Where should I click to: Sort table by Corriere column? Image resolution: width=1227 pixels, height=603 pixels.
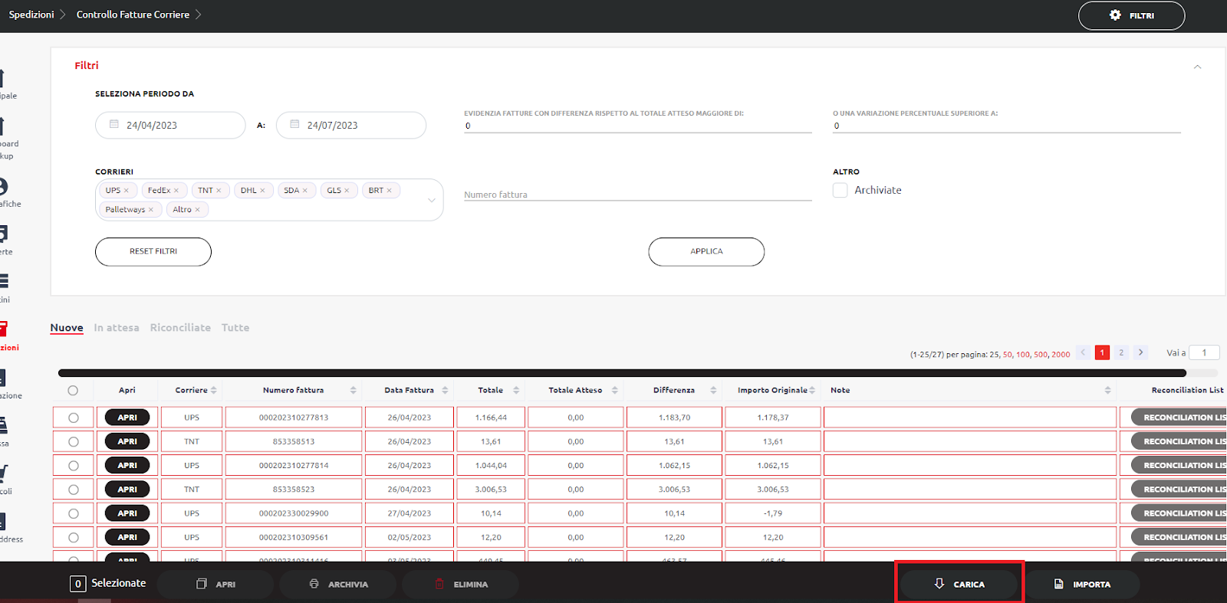tap(214, 391)
